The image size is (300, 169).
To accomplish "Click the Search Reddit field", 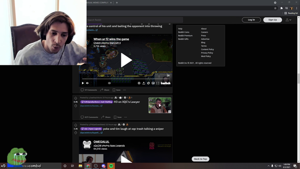I will pos(135,20).
